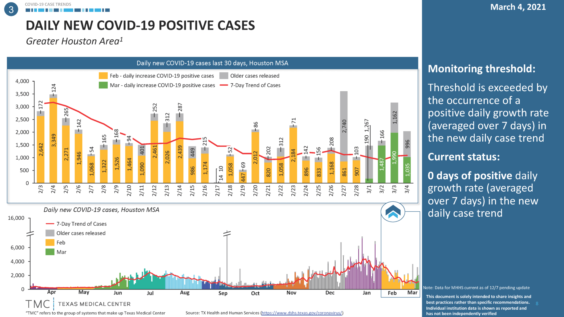The height and width of the screenshot is (317, 564).
Task: Click the 996 label on the 3/4 gray bar
Action: tap(407, 144)
